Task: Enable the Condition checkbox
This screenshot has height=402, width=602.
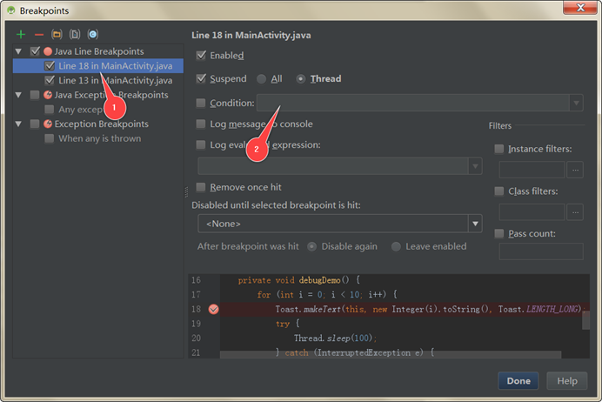Action: click(202, 103)
